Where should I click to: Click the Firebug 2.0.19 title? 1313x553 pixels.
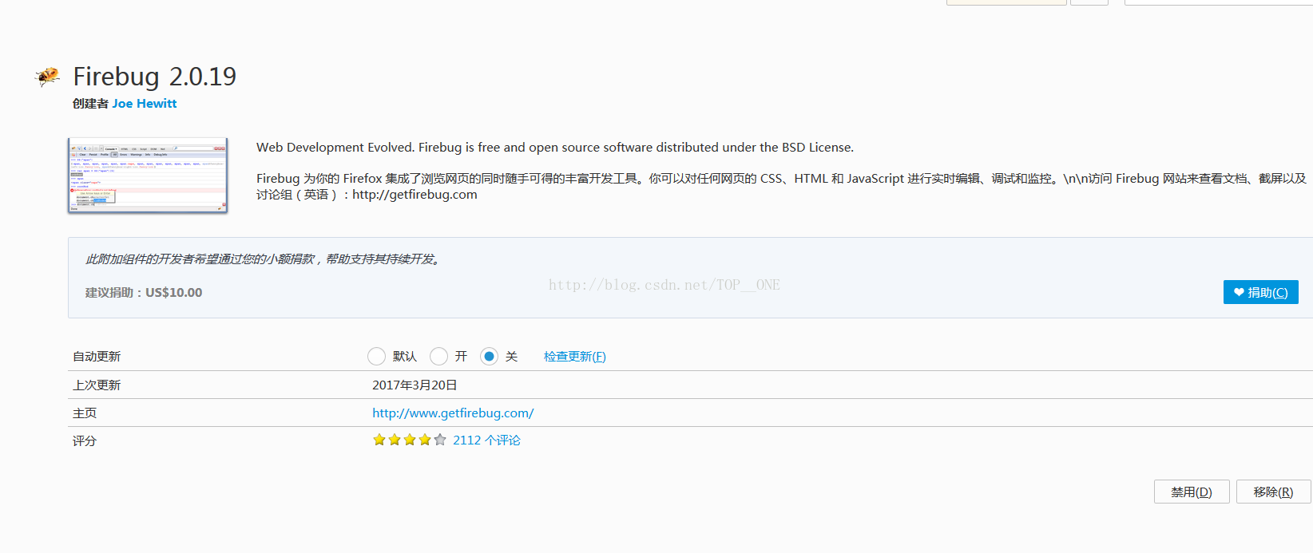(x=155, y=77)
